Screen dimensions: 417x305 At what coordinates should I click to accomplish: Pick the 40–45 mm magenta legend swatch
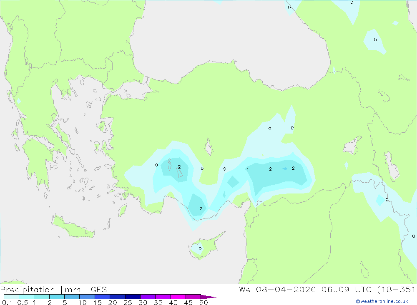tap(178, 297)
